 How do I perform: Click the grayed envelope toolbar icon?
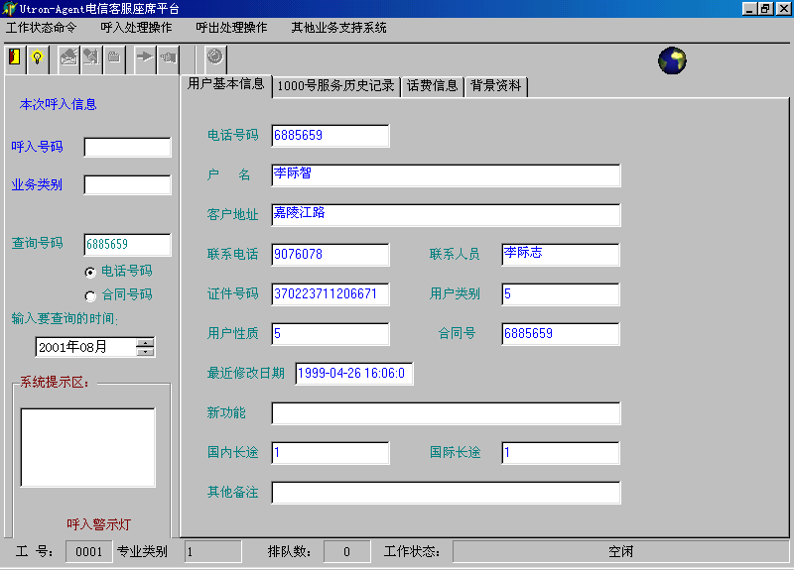67,57
